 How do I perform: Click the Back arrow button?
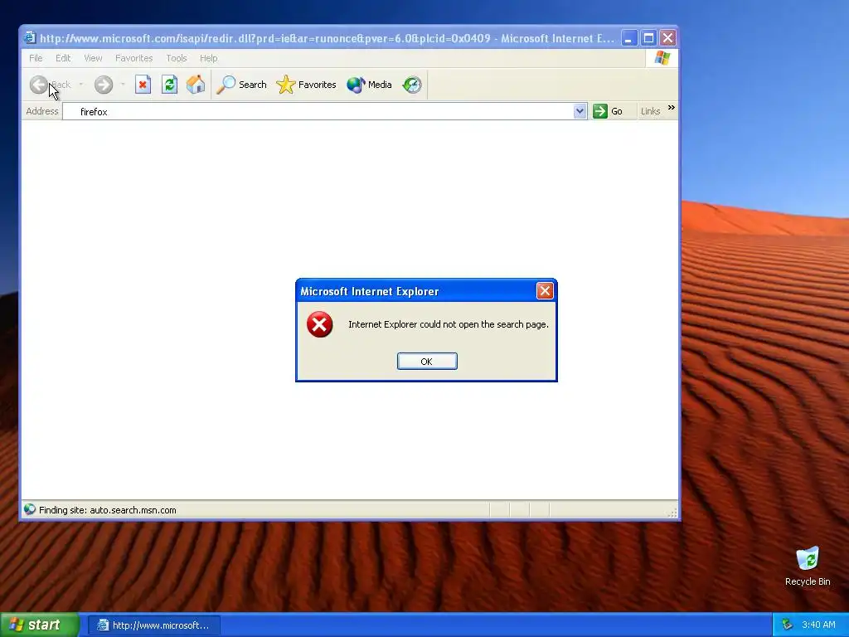click(50, 85)
